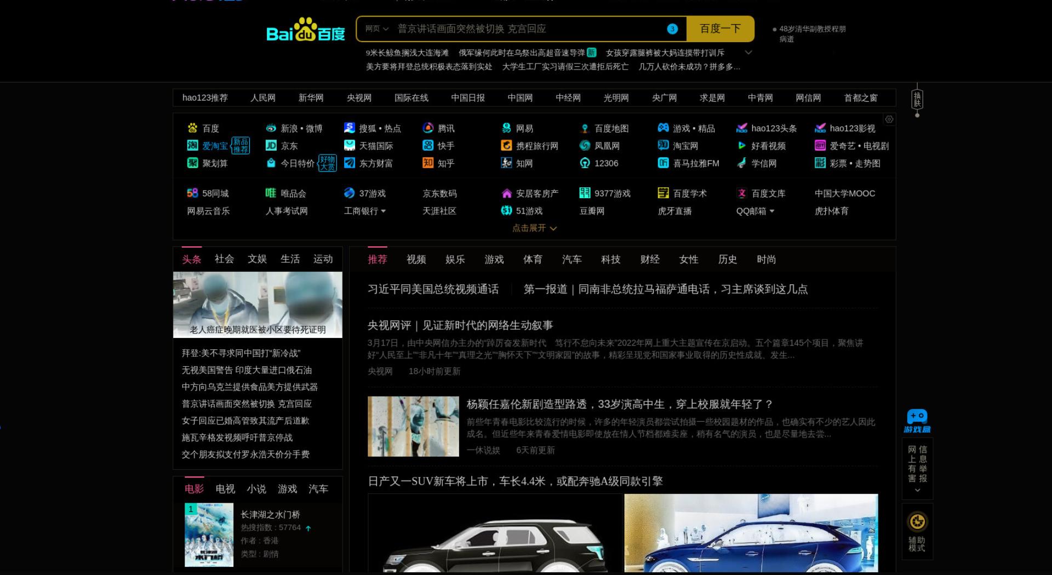1052x575 pixels.
Task: Open the 凤凰网 icon
Action: point(585,146)
